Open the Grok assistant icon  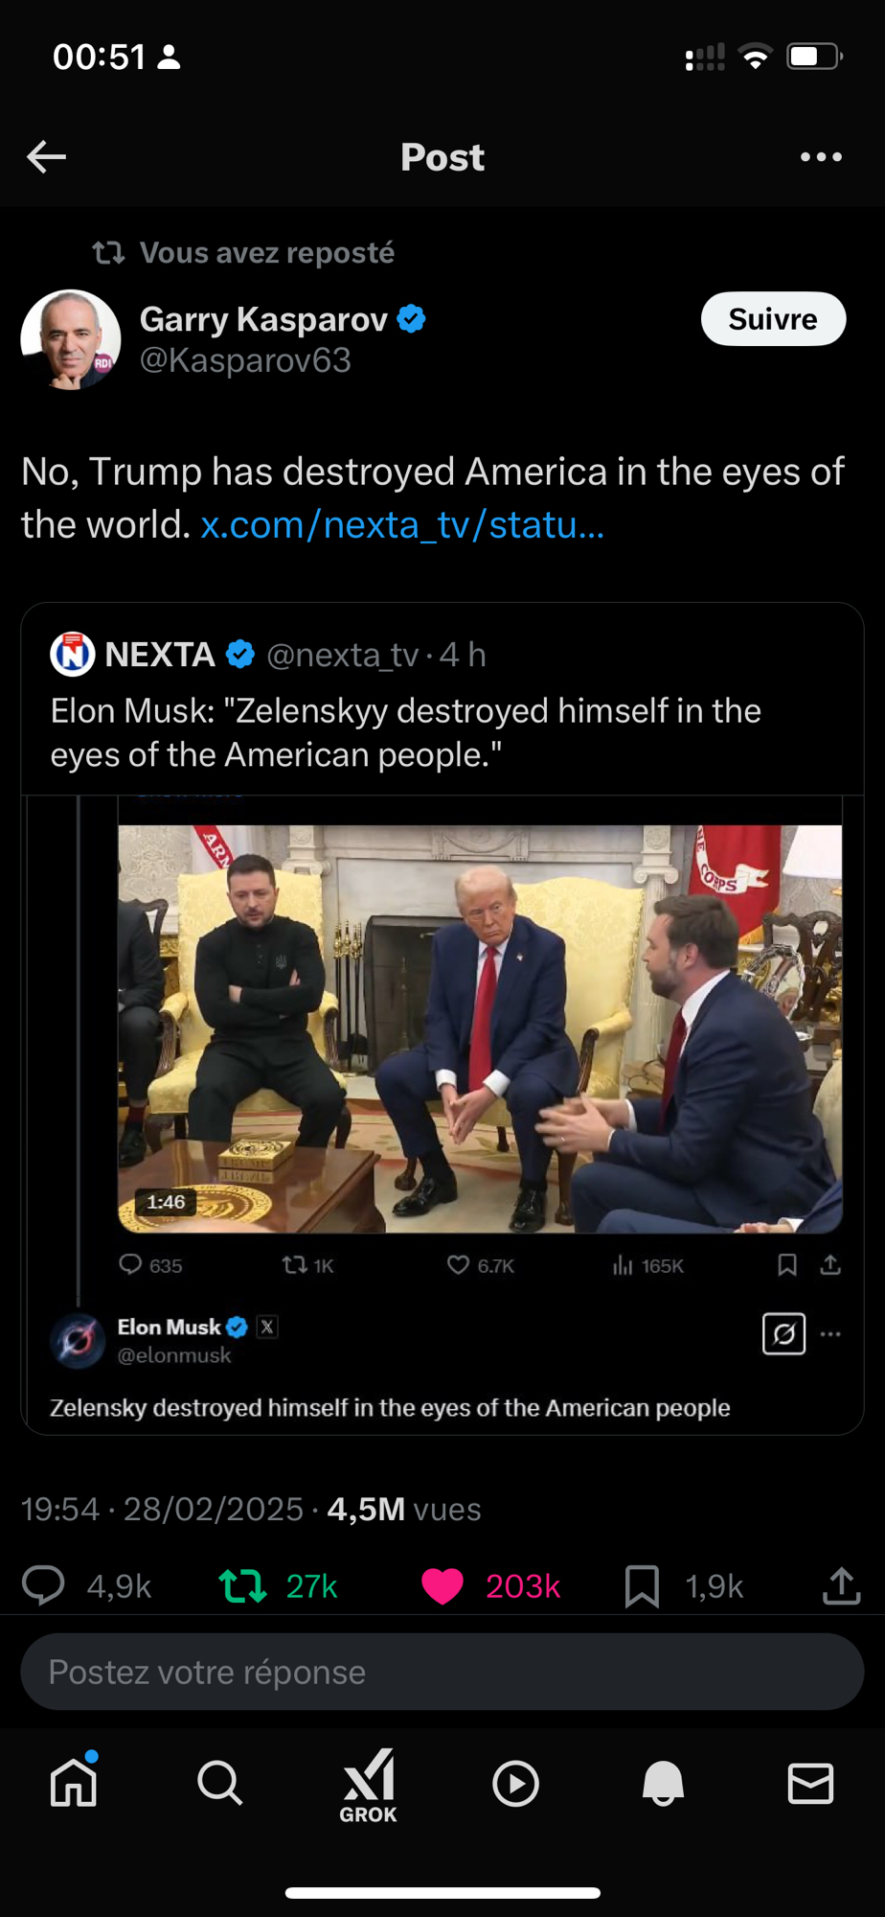369,1785
